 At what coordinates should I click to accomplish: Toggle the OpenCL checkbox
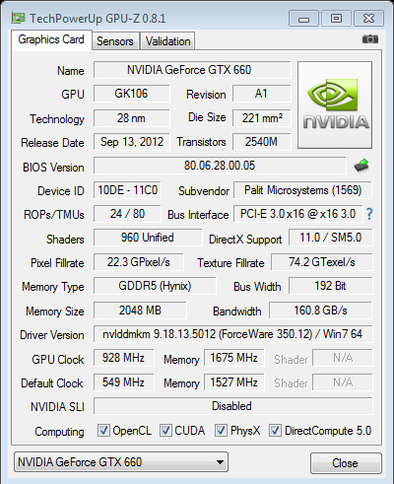(103, 430)
